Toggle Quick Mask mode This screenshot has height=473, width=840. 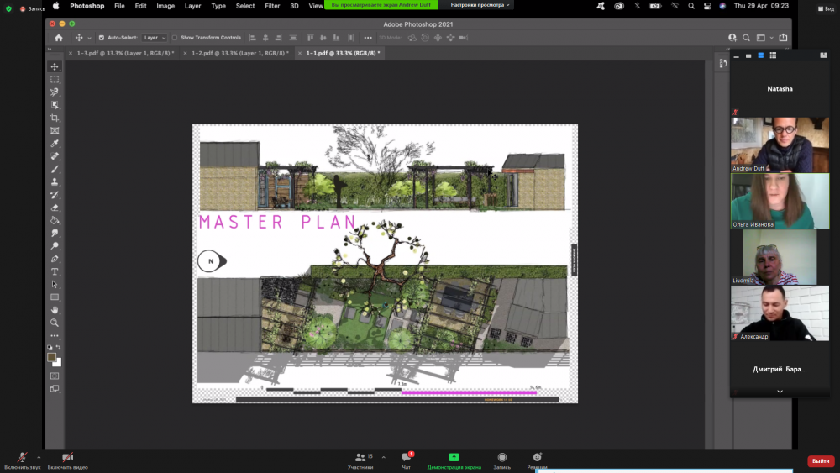point(55,376)
